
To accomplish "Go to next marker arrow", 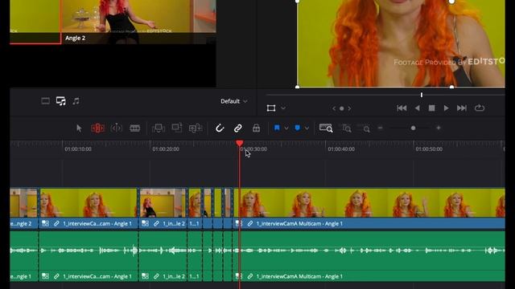I will point(349,108).
